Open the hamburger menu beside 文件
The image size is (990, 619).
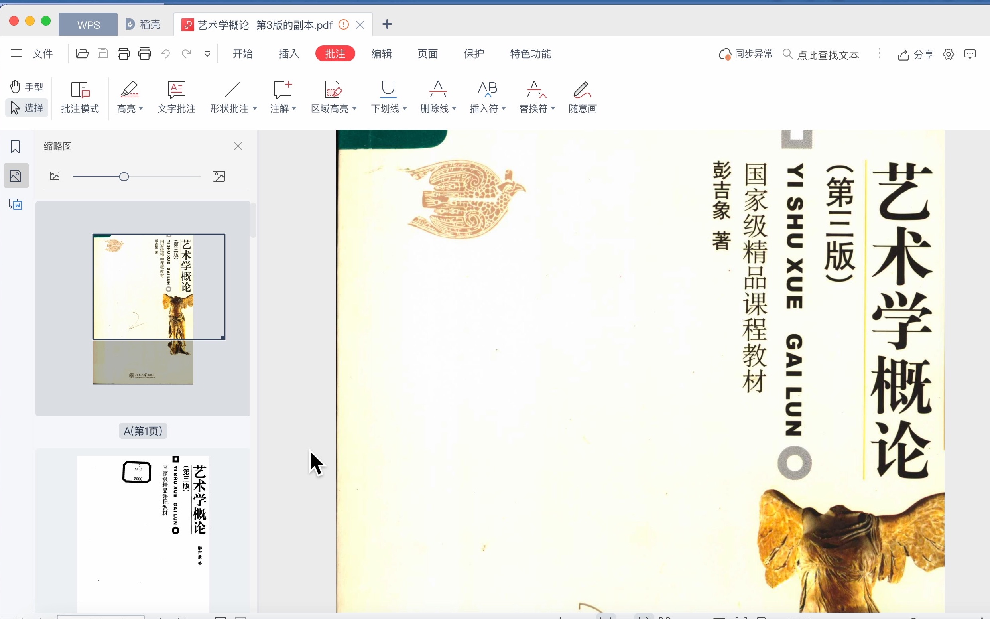tap(16, 53)
